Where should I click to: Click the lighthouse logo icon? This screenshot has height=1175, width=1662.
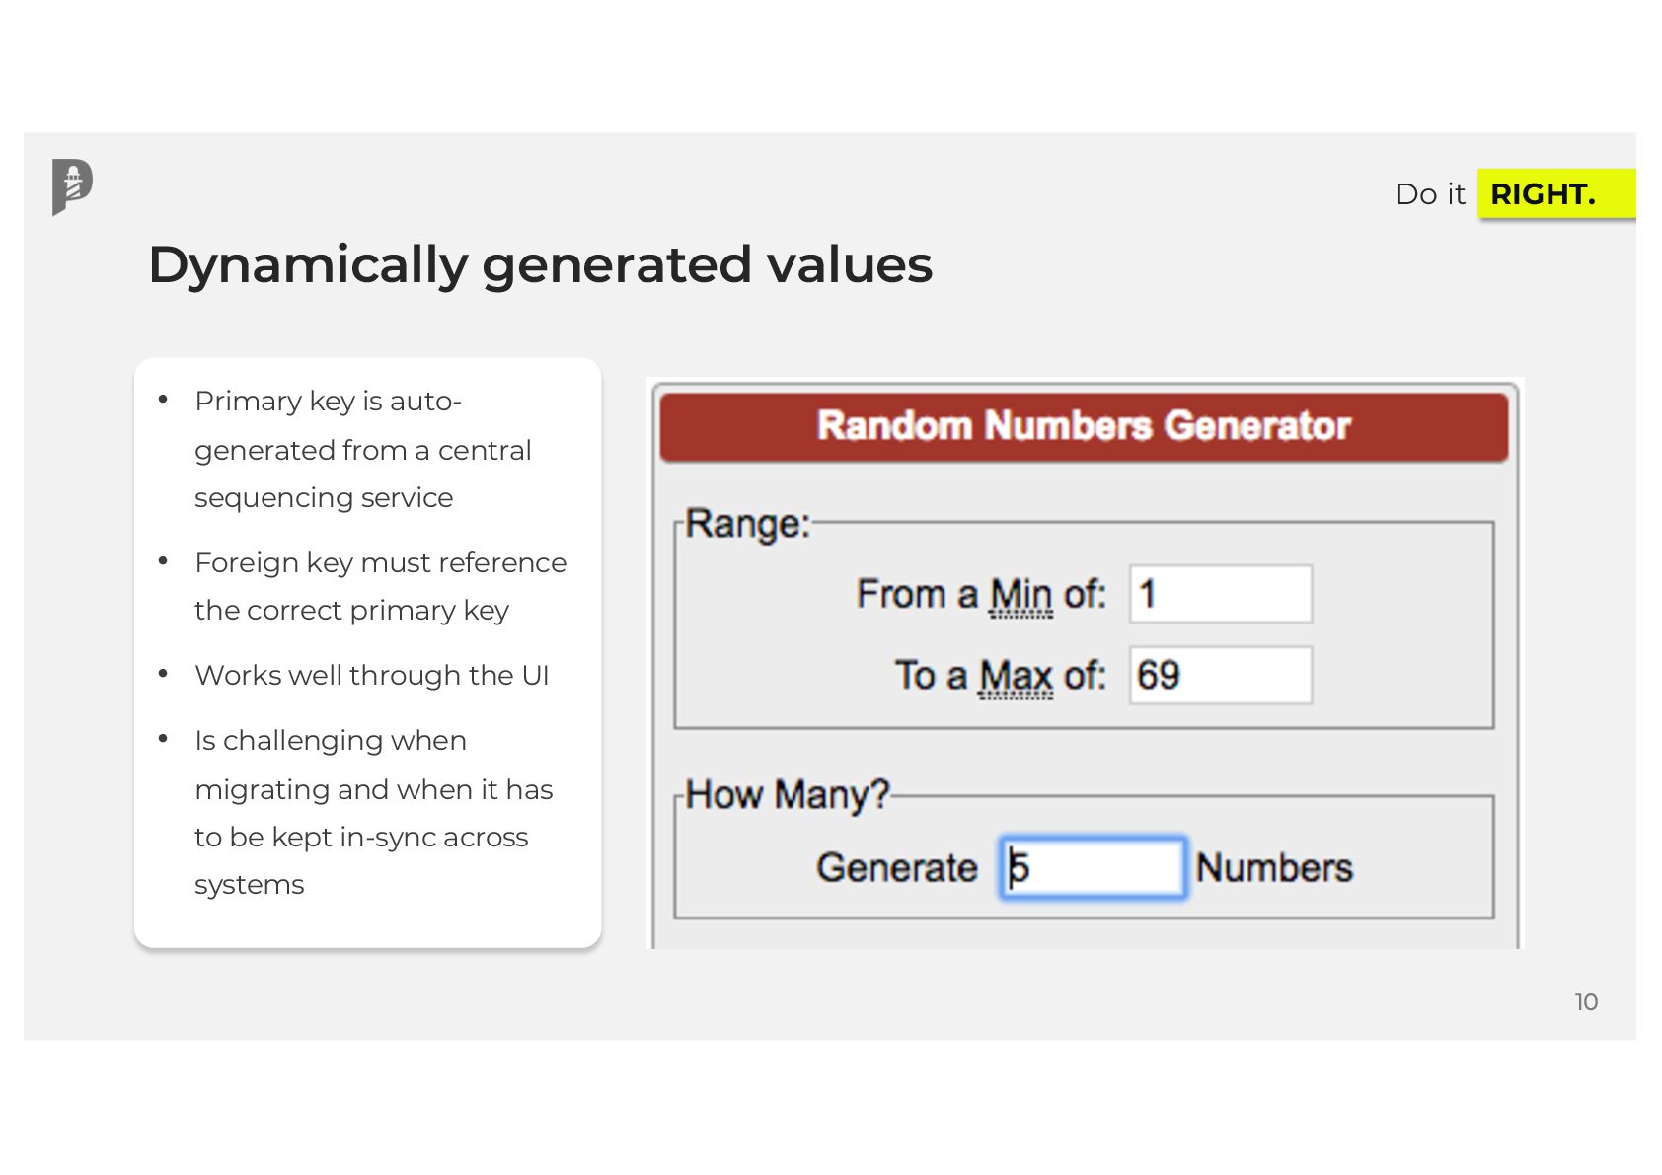click(72, 186)
